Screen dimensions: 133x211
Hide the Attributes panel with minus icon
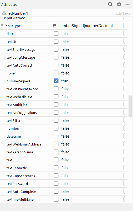127,4
